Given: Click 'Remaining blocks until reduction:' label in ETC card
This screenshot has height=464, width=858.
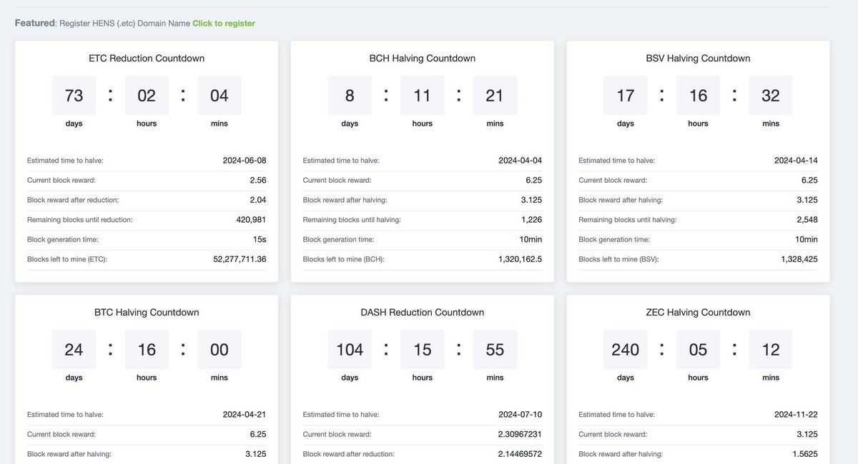Looking at the screenshot, I should 80,220.
